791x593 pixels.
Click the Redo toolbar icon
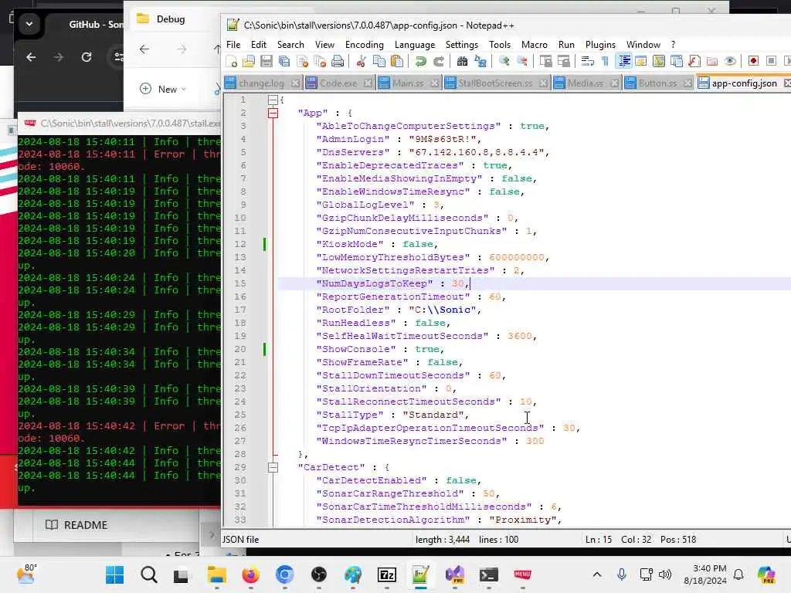pos(439,62)
